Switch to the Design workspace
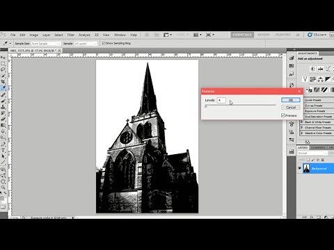Viewport: 334px width, 250px height. (x=264, y=35)
